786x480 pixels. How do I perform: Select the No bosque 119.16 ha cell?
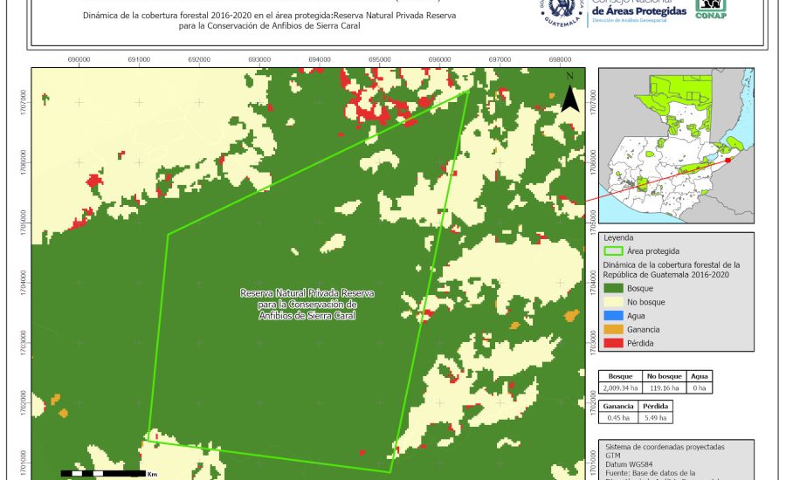coord(665,387)
